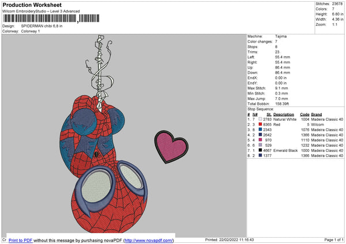Click the Stop Sequence heading
Viewport: 346px width, 244px height.
261,109
